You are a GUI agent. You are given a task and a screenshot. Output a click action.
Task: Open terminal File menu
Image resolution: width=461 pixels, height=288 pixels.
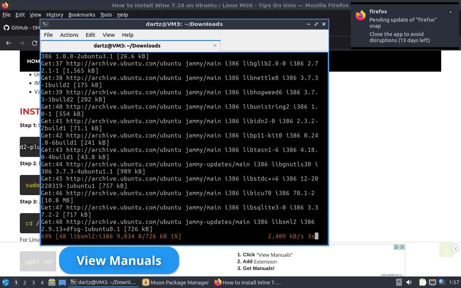48,35
